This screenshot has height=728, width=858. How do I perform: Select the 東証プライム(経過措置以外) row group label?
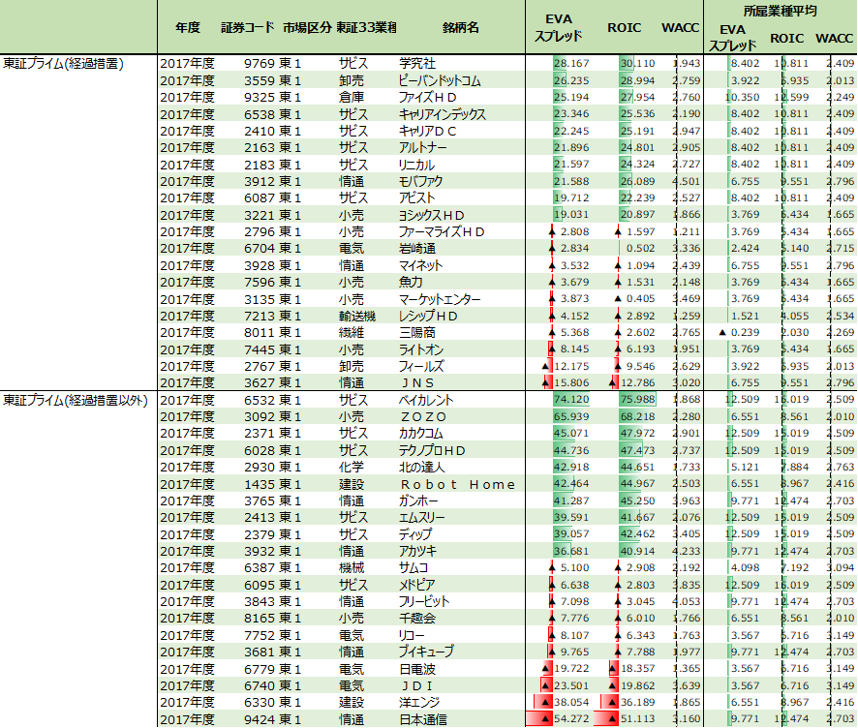point(76,400)
